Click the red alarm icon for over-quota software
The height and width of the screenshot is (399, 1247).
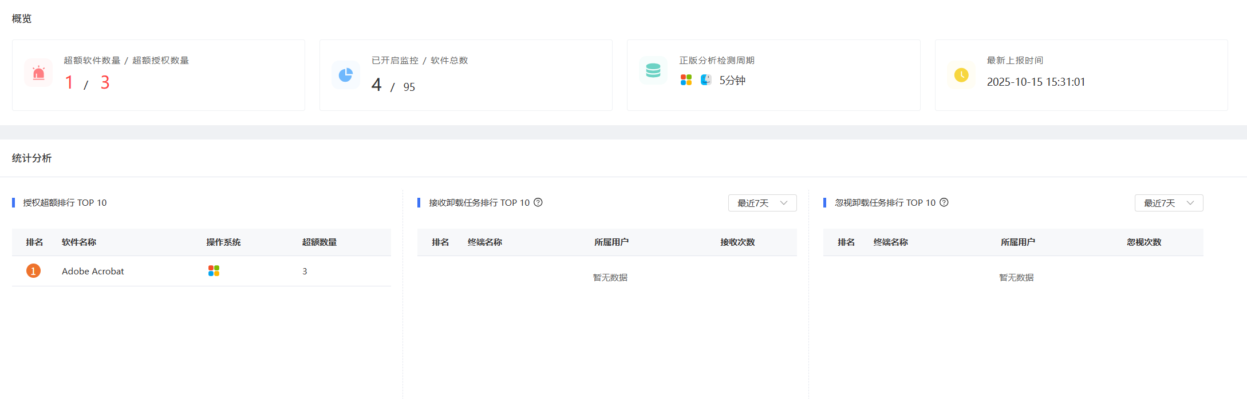38,73
